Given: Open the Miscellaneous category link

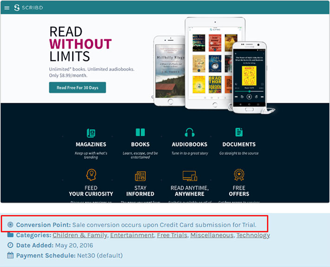Looking at the screenshot, I should point(212,235).
